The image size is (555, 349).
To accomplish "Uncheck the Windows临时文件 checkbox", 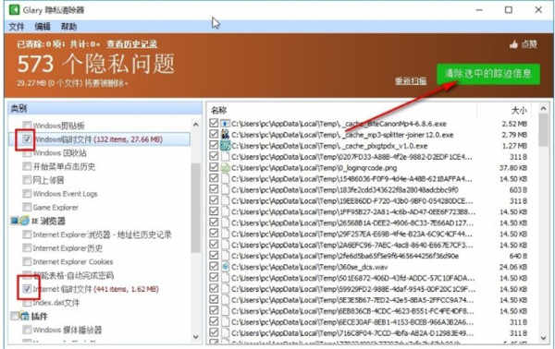I will (x=27, y=139).
